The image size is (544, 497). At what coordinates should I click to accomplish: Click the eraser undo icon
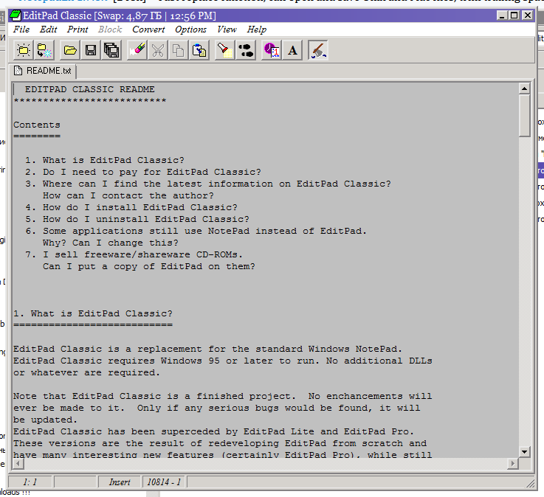(137, 51)
